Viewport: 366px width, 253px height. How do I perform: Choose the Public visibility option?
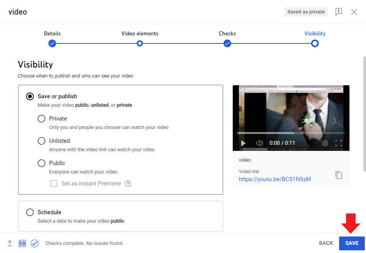coord(41,163)
